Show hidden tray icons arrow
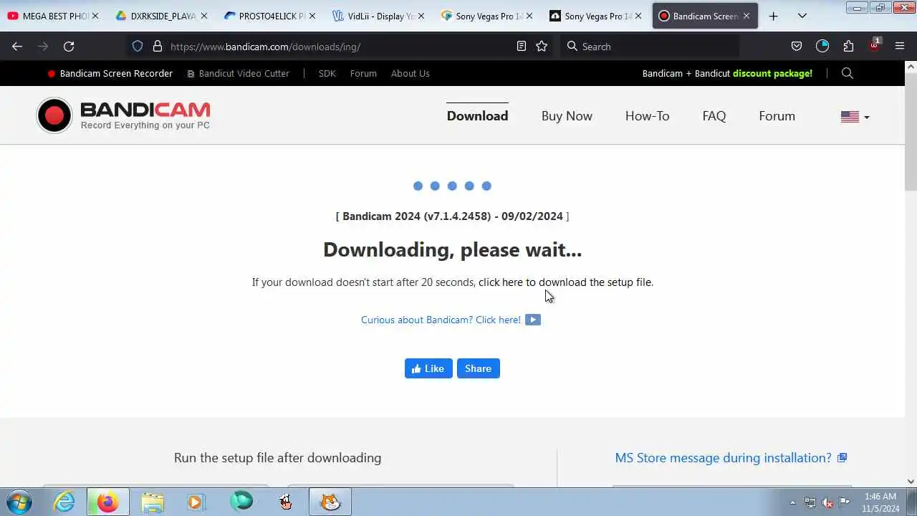Viewport: 917px width, 516px height. point(792,502)
